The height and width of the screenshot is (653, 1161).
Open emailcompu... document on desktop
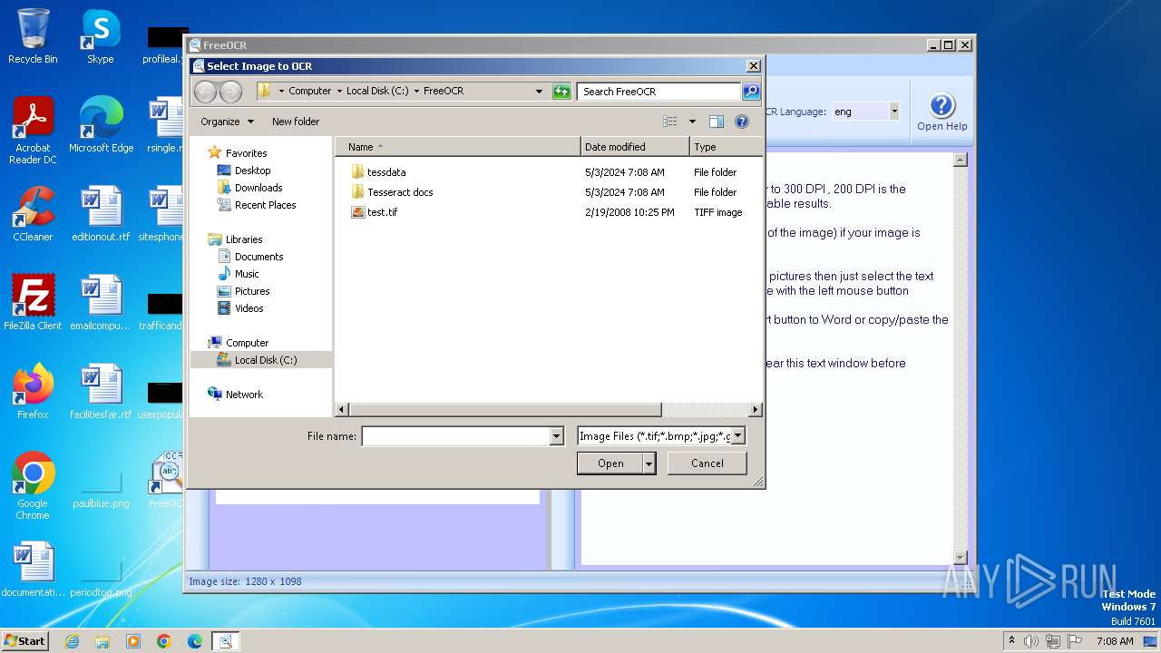click(x=101, y=302)
